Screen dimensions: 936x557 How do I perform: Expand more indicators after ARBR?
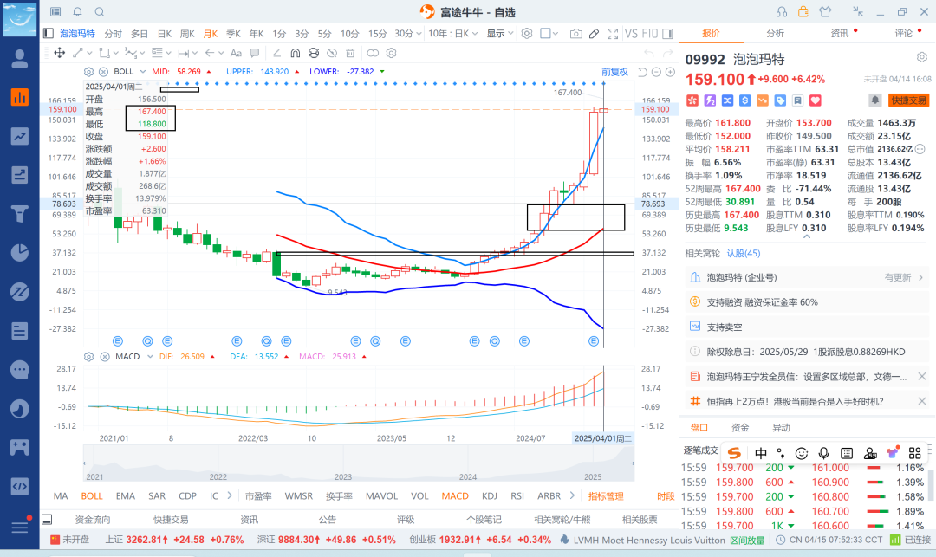coord(572,495)
